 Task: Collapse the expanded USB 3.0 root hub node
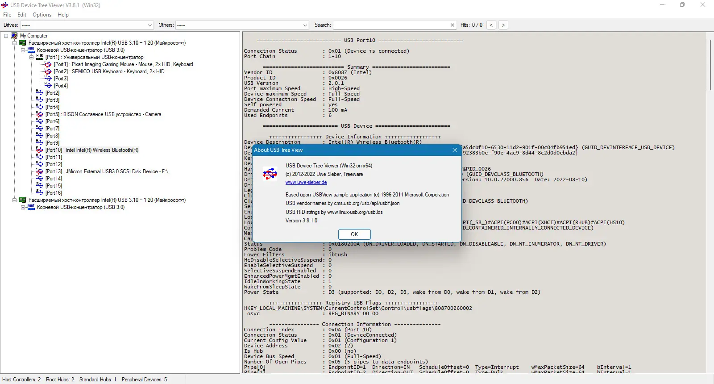[23, 50]
